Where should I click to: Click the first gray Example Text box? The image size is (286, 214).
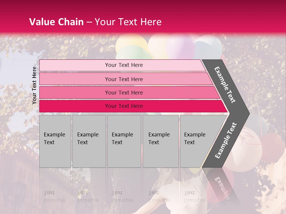coord(55,141)
